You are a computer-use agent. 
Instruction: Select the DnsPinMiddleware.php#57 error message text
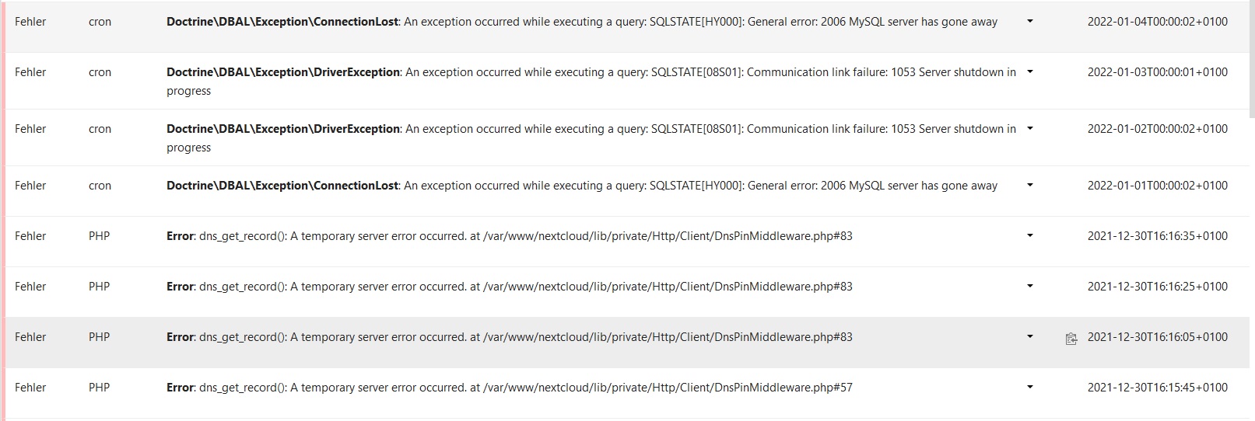pyautogui.click(x=510, y=388)
